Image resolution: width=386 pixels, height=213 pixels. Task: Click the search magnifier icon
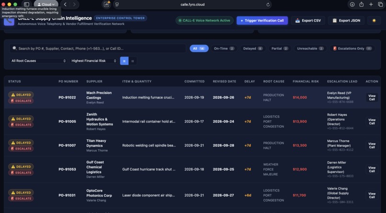click(x=14, y=48)
